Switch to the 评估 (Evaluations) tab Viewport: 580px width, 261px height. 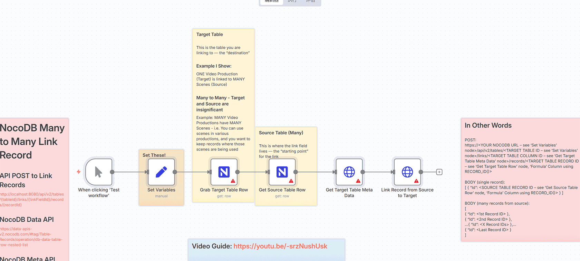(310, 1)
